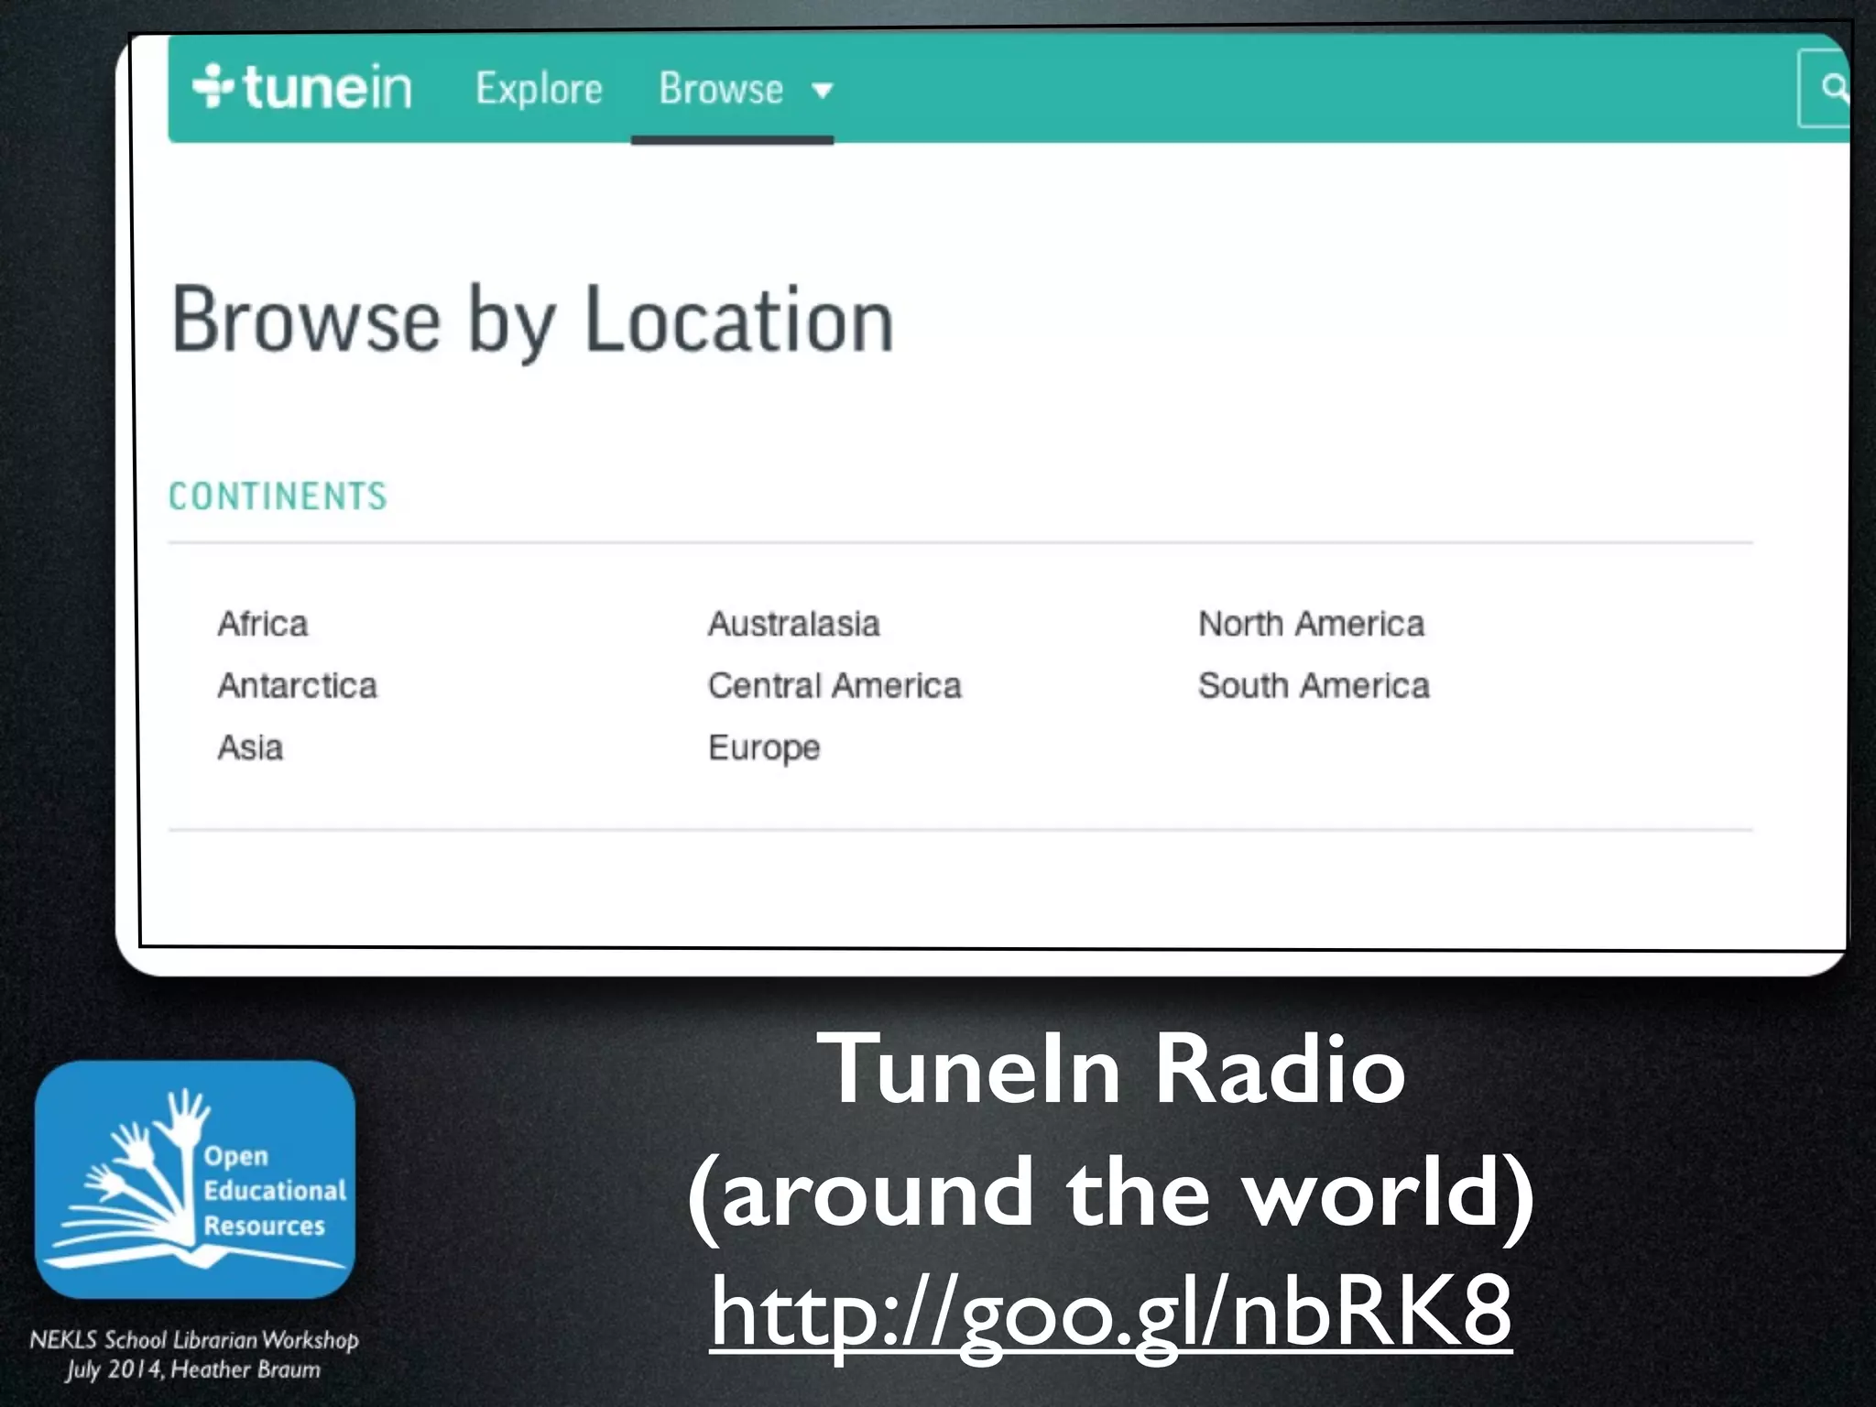
Task: Click the CONTINENTS section heading
Action: 278,496
